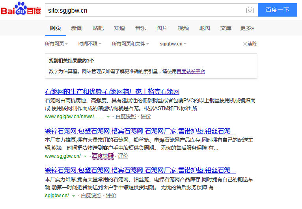Open the 所有网页 filter dropdown

click(56, 44)
